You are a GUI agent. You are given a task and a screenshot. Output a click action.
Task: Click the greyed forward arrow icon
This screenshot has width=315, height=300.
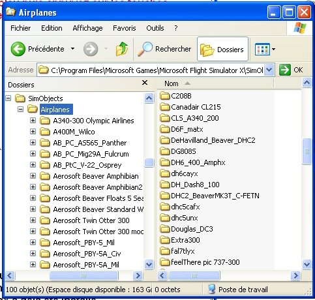91,49
